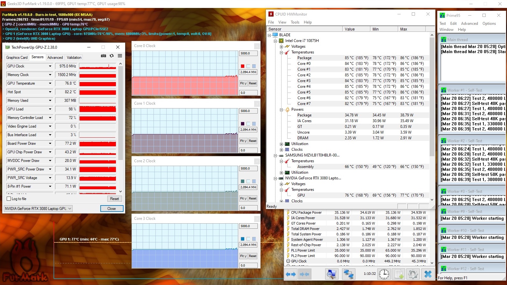This screenshot has width=507, height=285.
Task: Click the FurMark title bar icon
Action: click(3, 4)
